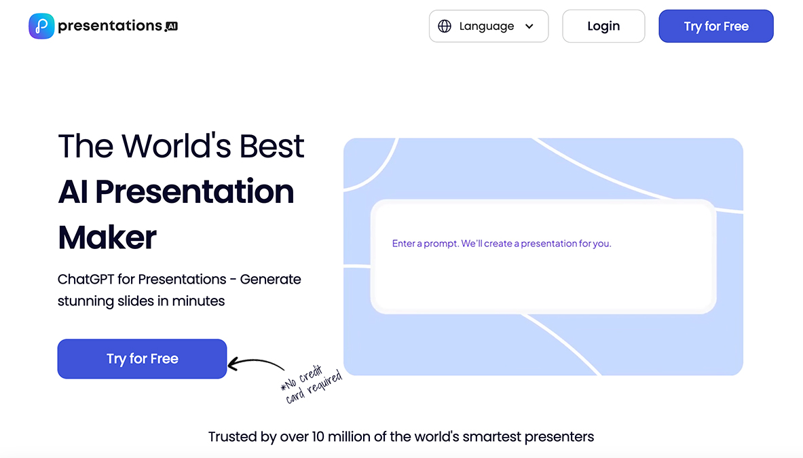The width and height of the screenshot is (803, 458).
Task: Click the 'presentations' wordmark text
Action: pos(110,26)
